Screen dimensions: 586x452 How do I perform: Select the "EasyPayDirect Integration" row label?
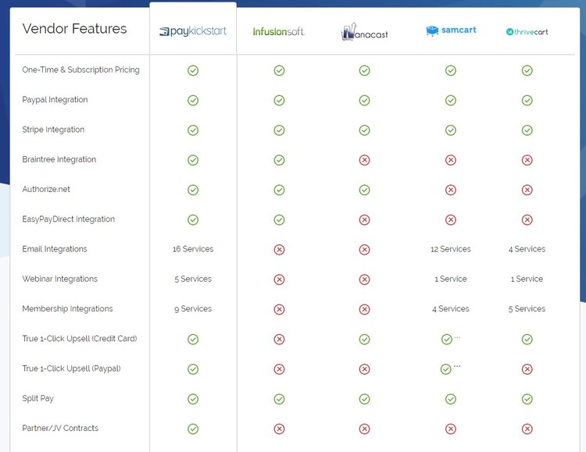tap(69, 219)
